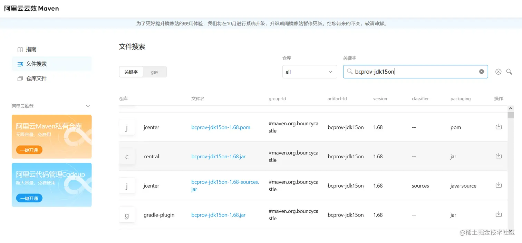Switch to the 关键字 search mode tab
The image size is (522, 243).
click(131, 72)
